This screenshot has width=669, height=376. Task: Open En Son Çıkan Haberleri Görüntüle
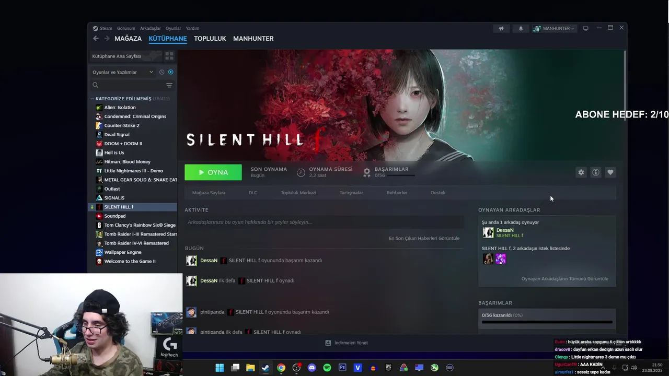pos(424,238)
